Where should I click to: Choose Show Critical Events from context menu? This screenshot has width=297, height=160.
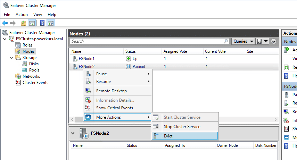click(x=118, y=108)
